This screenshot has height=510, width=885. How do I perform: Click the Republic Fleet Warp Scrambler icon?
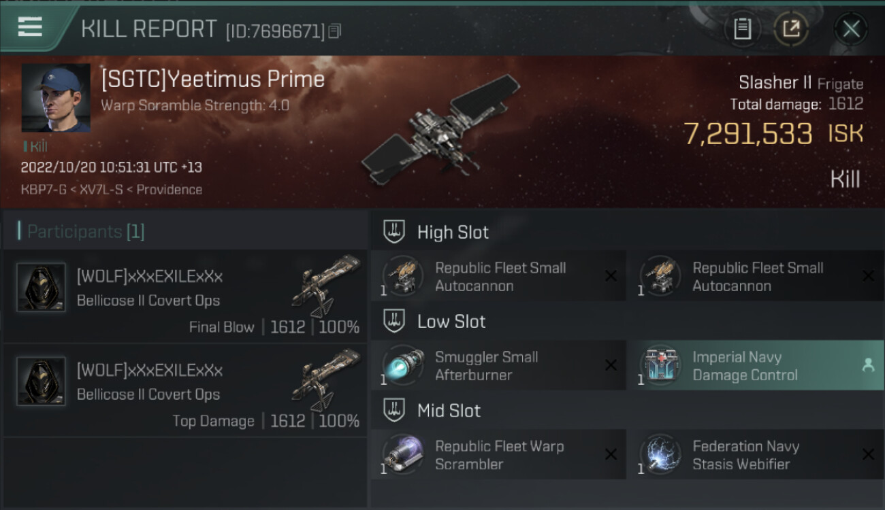(x=402, y=454)
